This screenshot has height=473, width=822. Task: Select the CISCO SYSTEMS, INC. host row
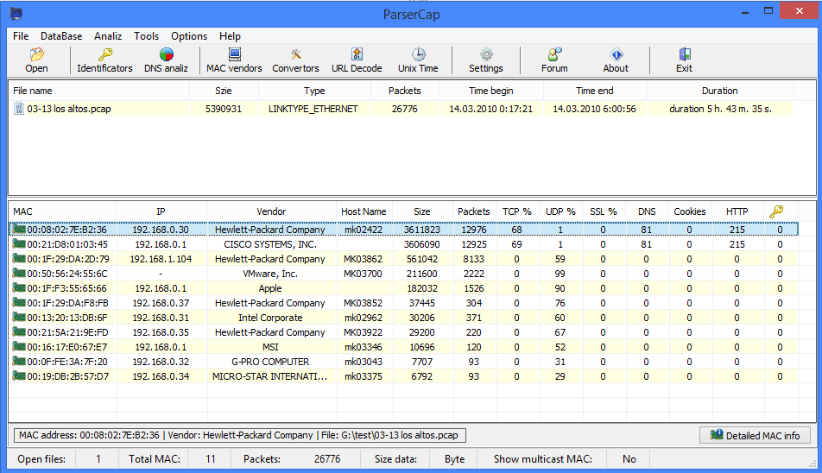pyautogui.click(x=270, y=244)
